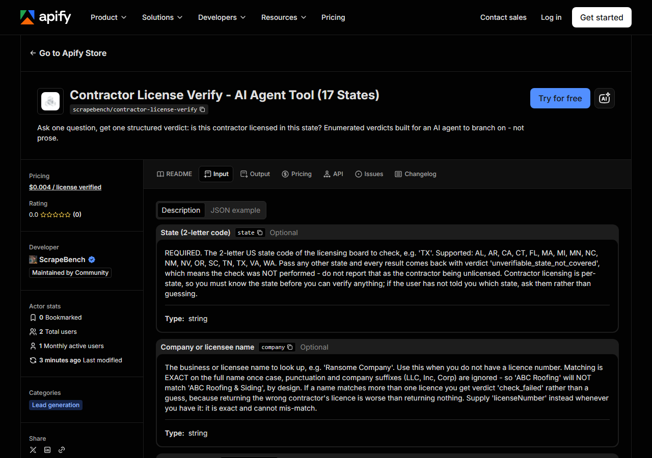652x458 pixels.
Task: Expand the Solutions dropdown menu
Action: (x=162, y=17)
